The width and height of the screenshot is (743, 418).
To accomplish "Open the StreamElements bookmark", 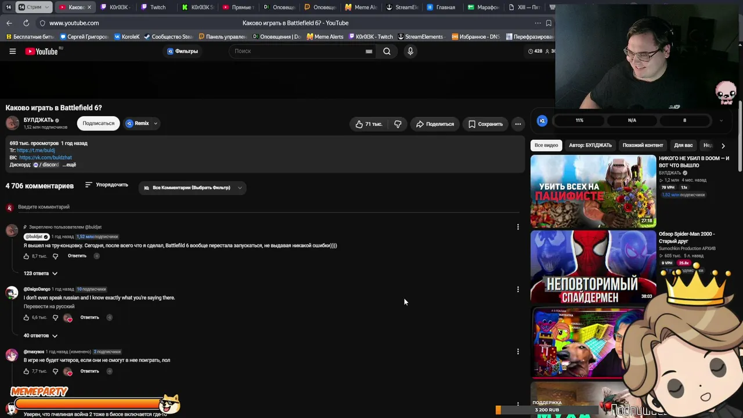I will pyautogui.click(x=420, y=37).
